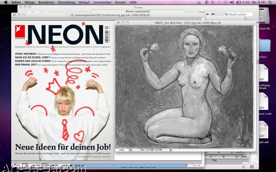This screenshot has height=172, width=276.
Task: Click the AMIET window zoom field 100%
Action: click(x=122, y=150)
